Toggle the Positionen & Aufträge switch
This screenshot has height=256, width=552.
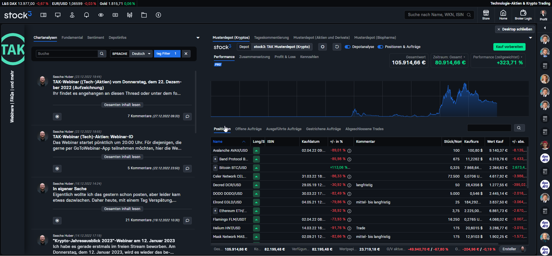click(x=380, y=47)
